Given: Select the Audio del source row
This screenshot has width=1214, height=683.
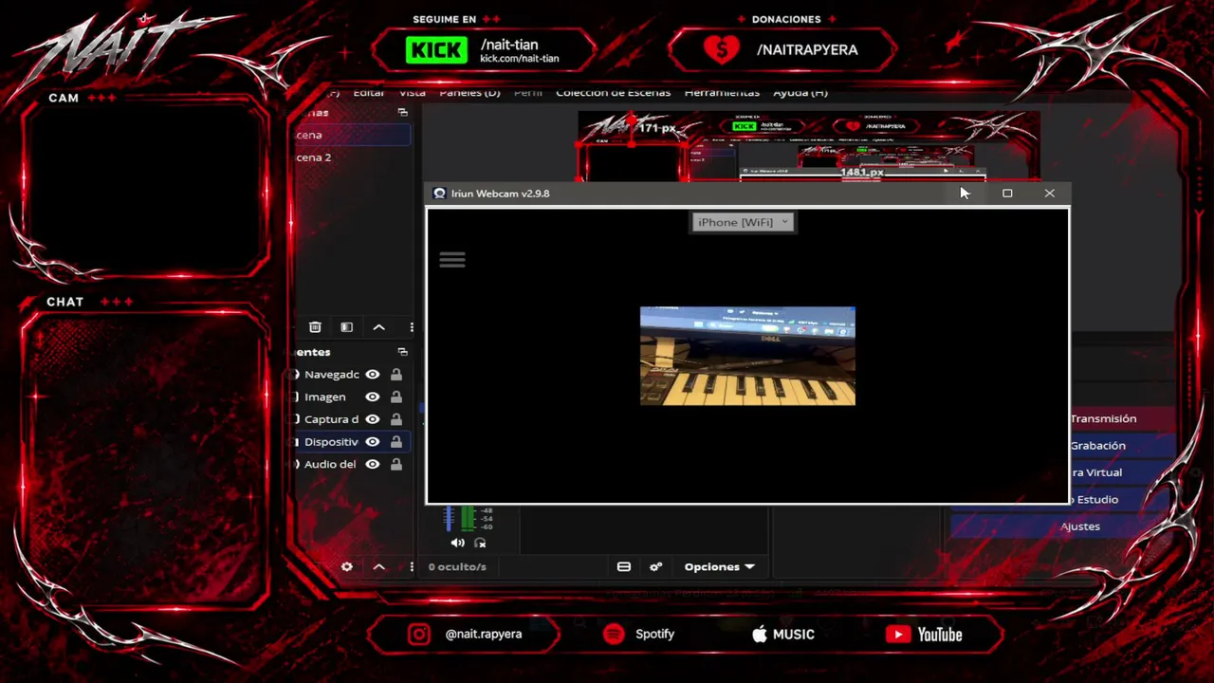Looking at the screenshot, I should point(352,464).
